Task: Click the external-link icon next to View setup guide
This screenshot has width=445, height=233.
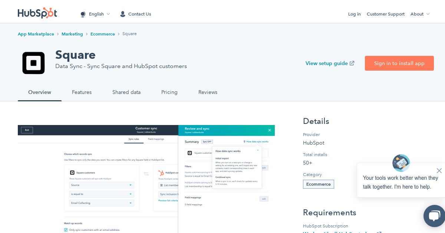Action: coord(352,63)
